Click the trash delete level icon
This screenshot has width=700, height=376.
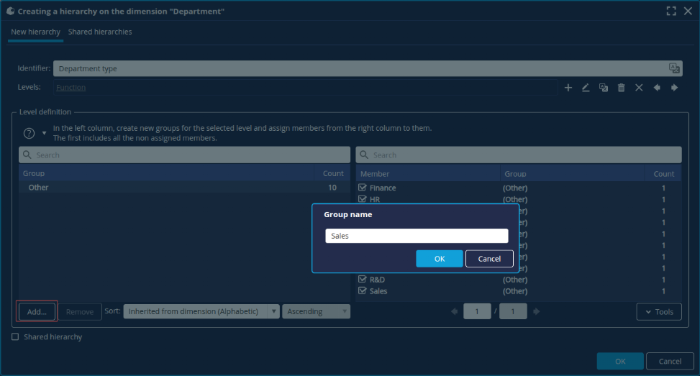point(621,88)
